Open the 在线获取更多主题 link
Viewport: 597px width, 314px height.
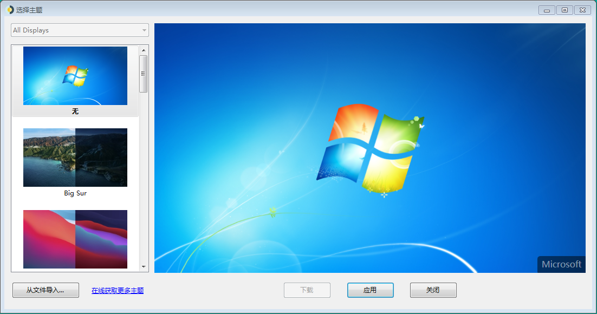point(118,290)
